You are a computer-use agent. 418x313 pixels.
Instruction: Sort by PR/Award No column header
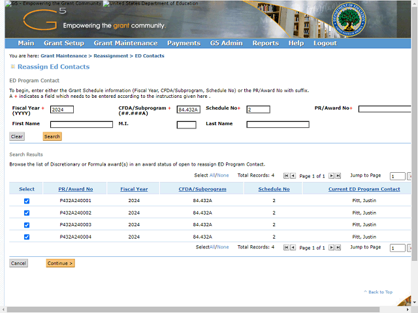76,189
